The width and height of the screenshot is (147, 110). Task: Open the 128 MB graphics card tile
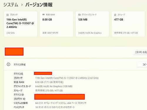[92, 24]
